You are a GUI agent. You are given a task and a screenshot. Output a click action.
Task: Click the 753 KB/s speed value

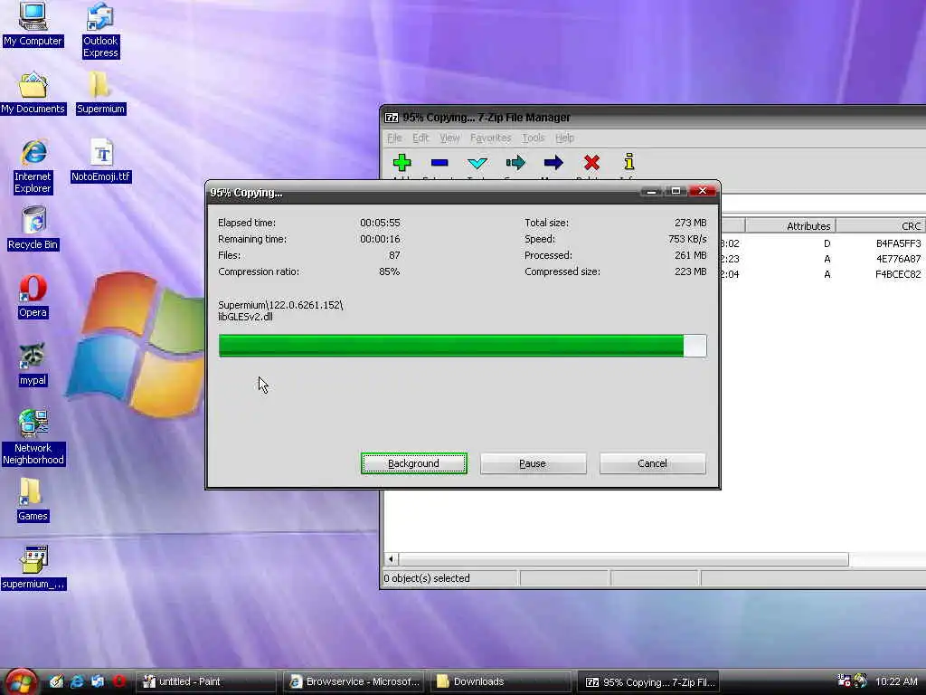pyautogui.click(x=687, y=239)
